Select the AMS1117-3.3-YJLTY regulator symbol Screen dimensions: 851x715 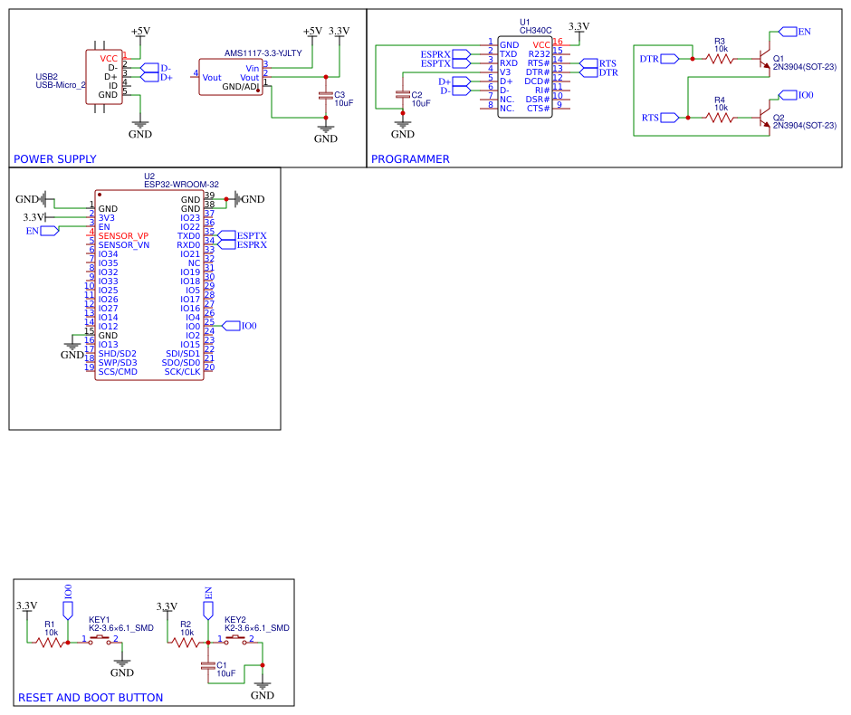click(x=231, y=77)
